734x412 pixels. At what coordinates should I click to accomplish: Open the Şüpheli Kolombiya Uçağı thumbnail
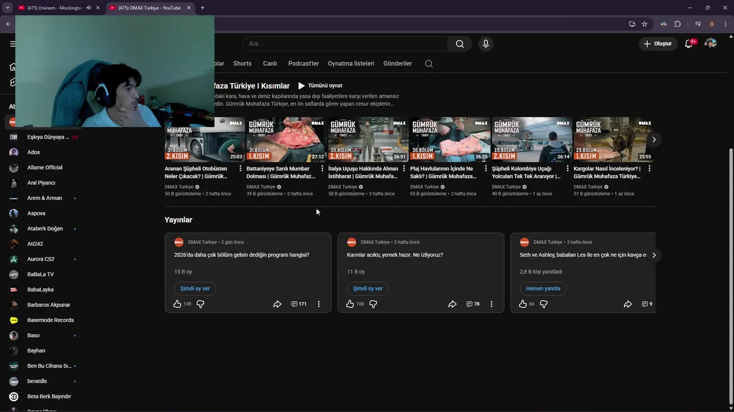coord(532,140)
